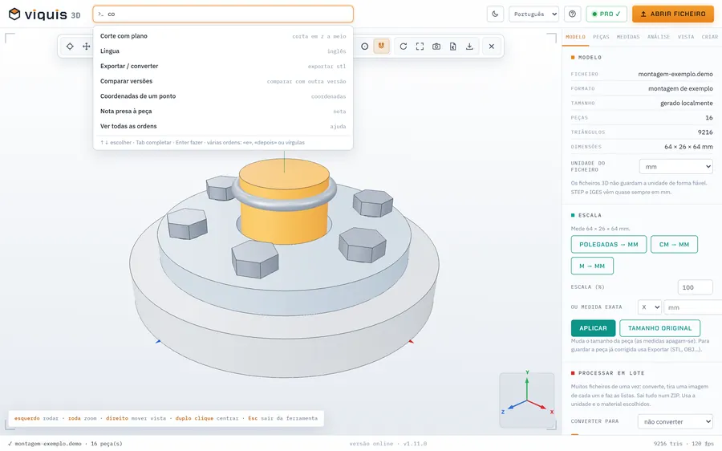Click the APLICAR button

point(593,328)
